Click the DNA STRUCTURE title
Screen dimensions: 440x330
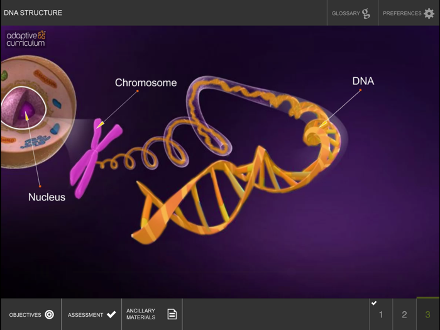click(x=33, y=13)
